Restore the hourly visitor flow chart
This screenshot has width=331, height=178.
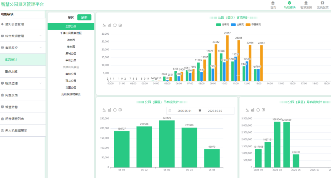coord(115,25)
